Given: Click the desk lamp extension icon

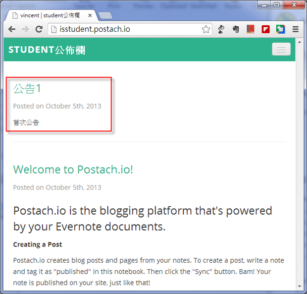Looking at the screenshot, I should [x=221, y=29].
